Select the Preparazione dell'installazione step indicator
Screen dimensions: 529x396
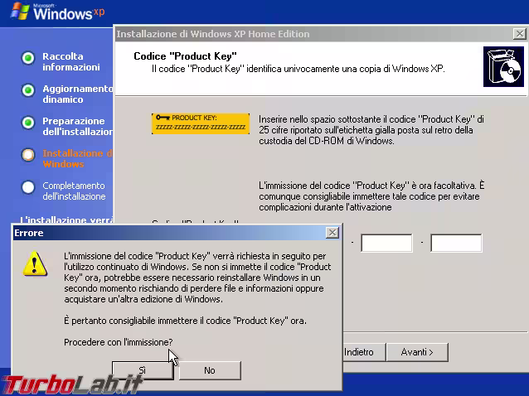(28, 123)
